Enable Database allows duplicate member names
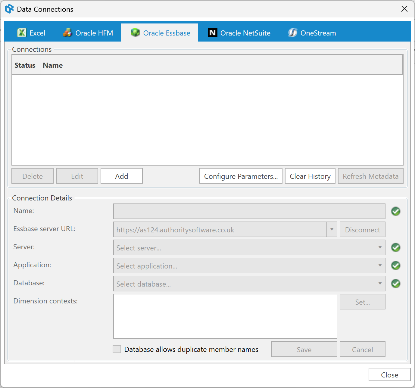This screenshot has height=388, width=415. (x=117, y=349)
